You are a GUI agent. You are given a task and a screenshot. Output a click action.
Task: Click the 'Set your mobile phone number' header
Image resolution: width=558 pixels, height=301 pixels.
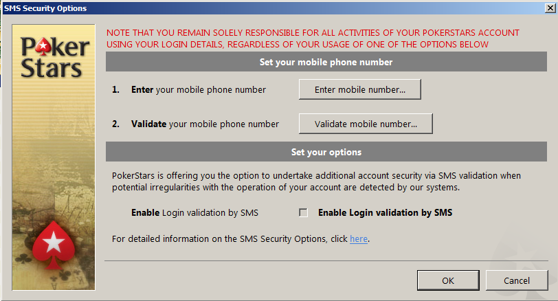coord(326,62)
